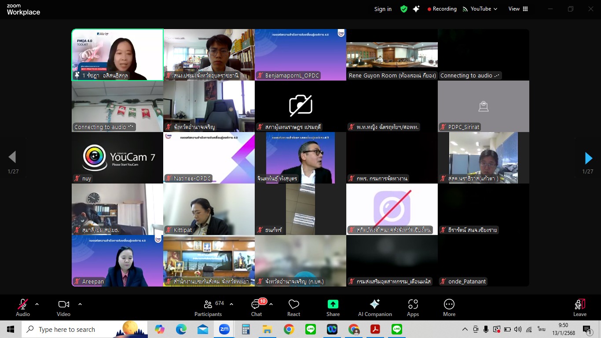Expand caret next to Participants count
This screenshot has height=338, width=601.
pos(231,304)
